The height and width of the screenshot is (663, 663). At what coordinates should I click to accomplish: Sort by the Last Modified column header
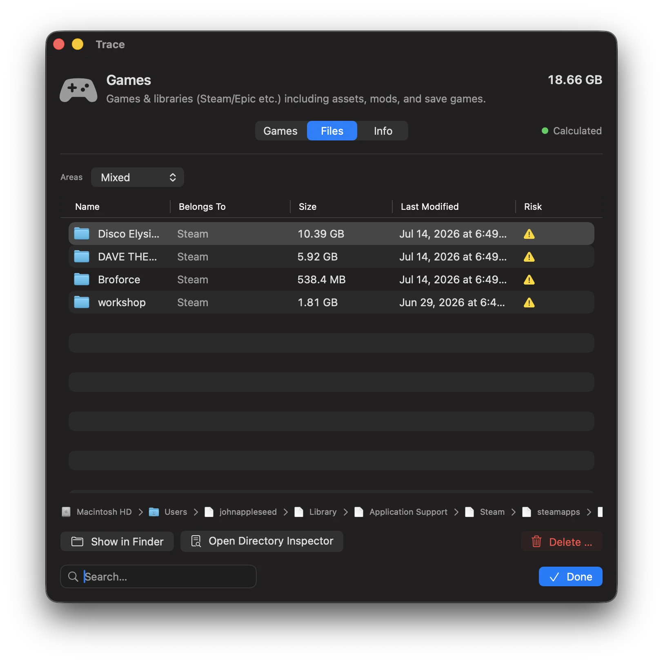tap(429, 207)
